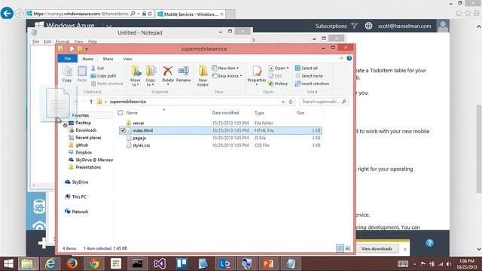Switch to large icons view in status bar

point(348,248)
